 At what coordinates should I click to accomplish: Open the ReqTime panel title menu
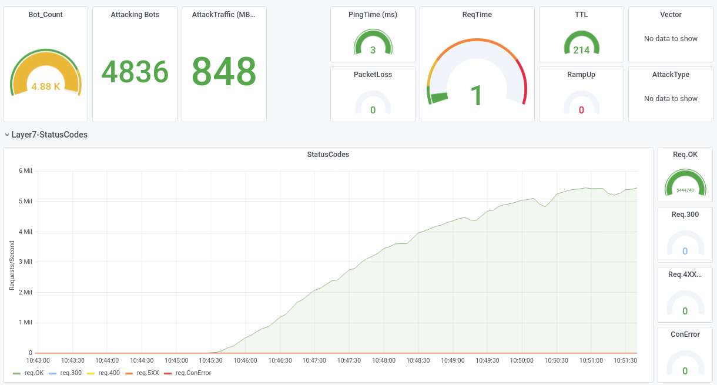coord(477,15)
